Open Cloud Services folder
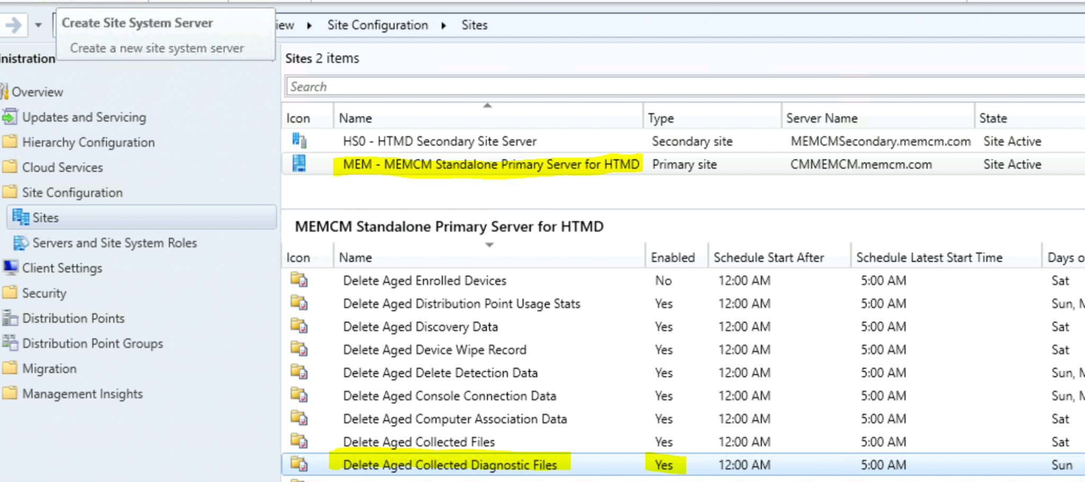Screen dimensions: 1085x482 point(63,167)
